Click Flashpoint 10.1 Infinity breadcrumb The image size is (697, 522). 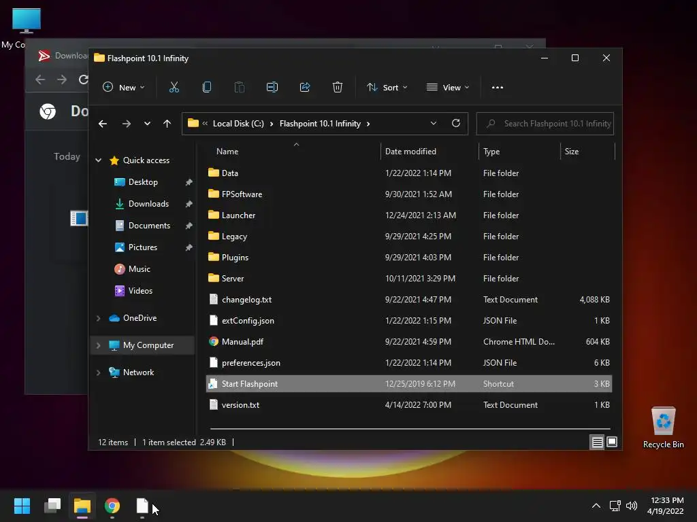320,124
